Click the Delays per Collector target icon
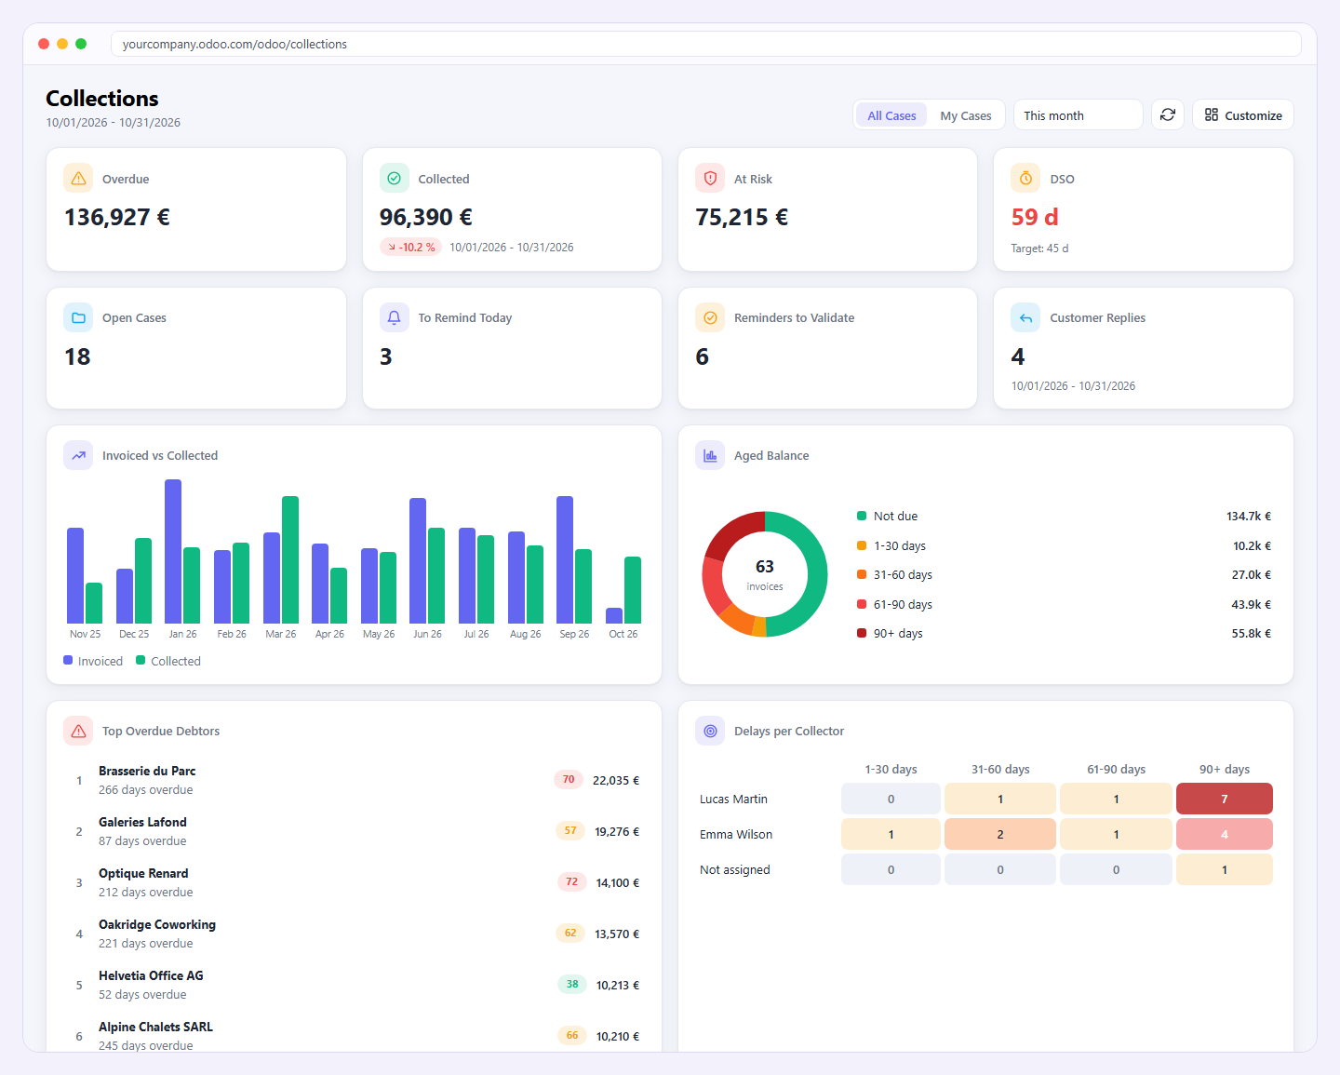The width and height of the screenshot is (1340, 1075). 710,731
